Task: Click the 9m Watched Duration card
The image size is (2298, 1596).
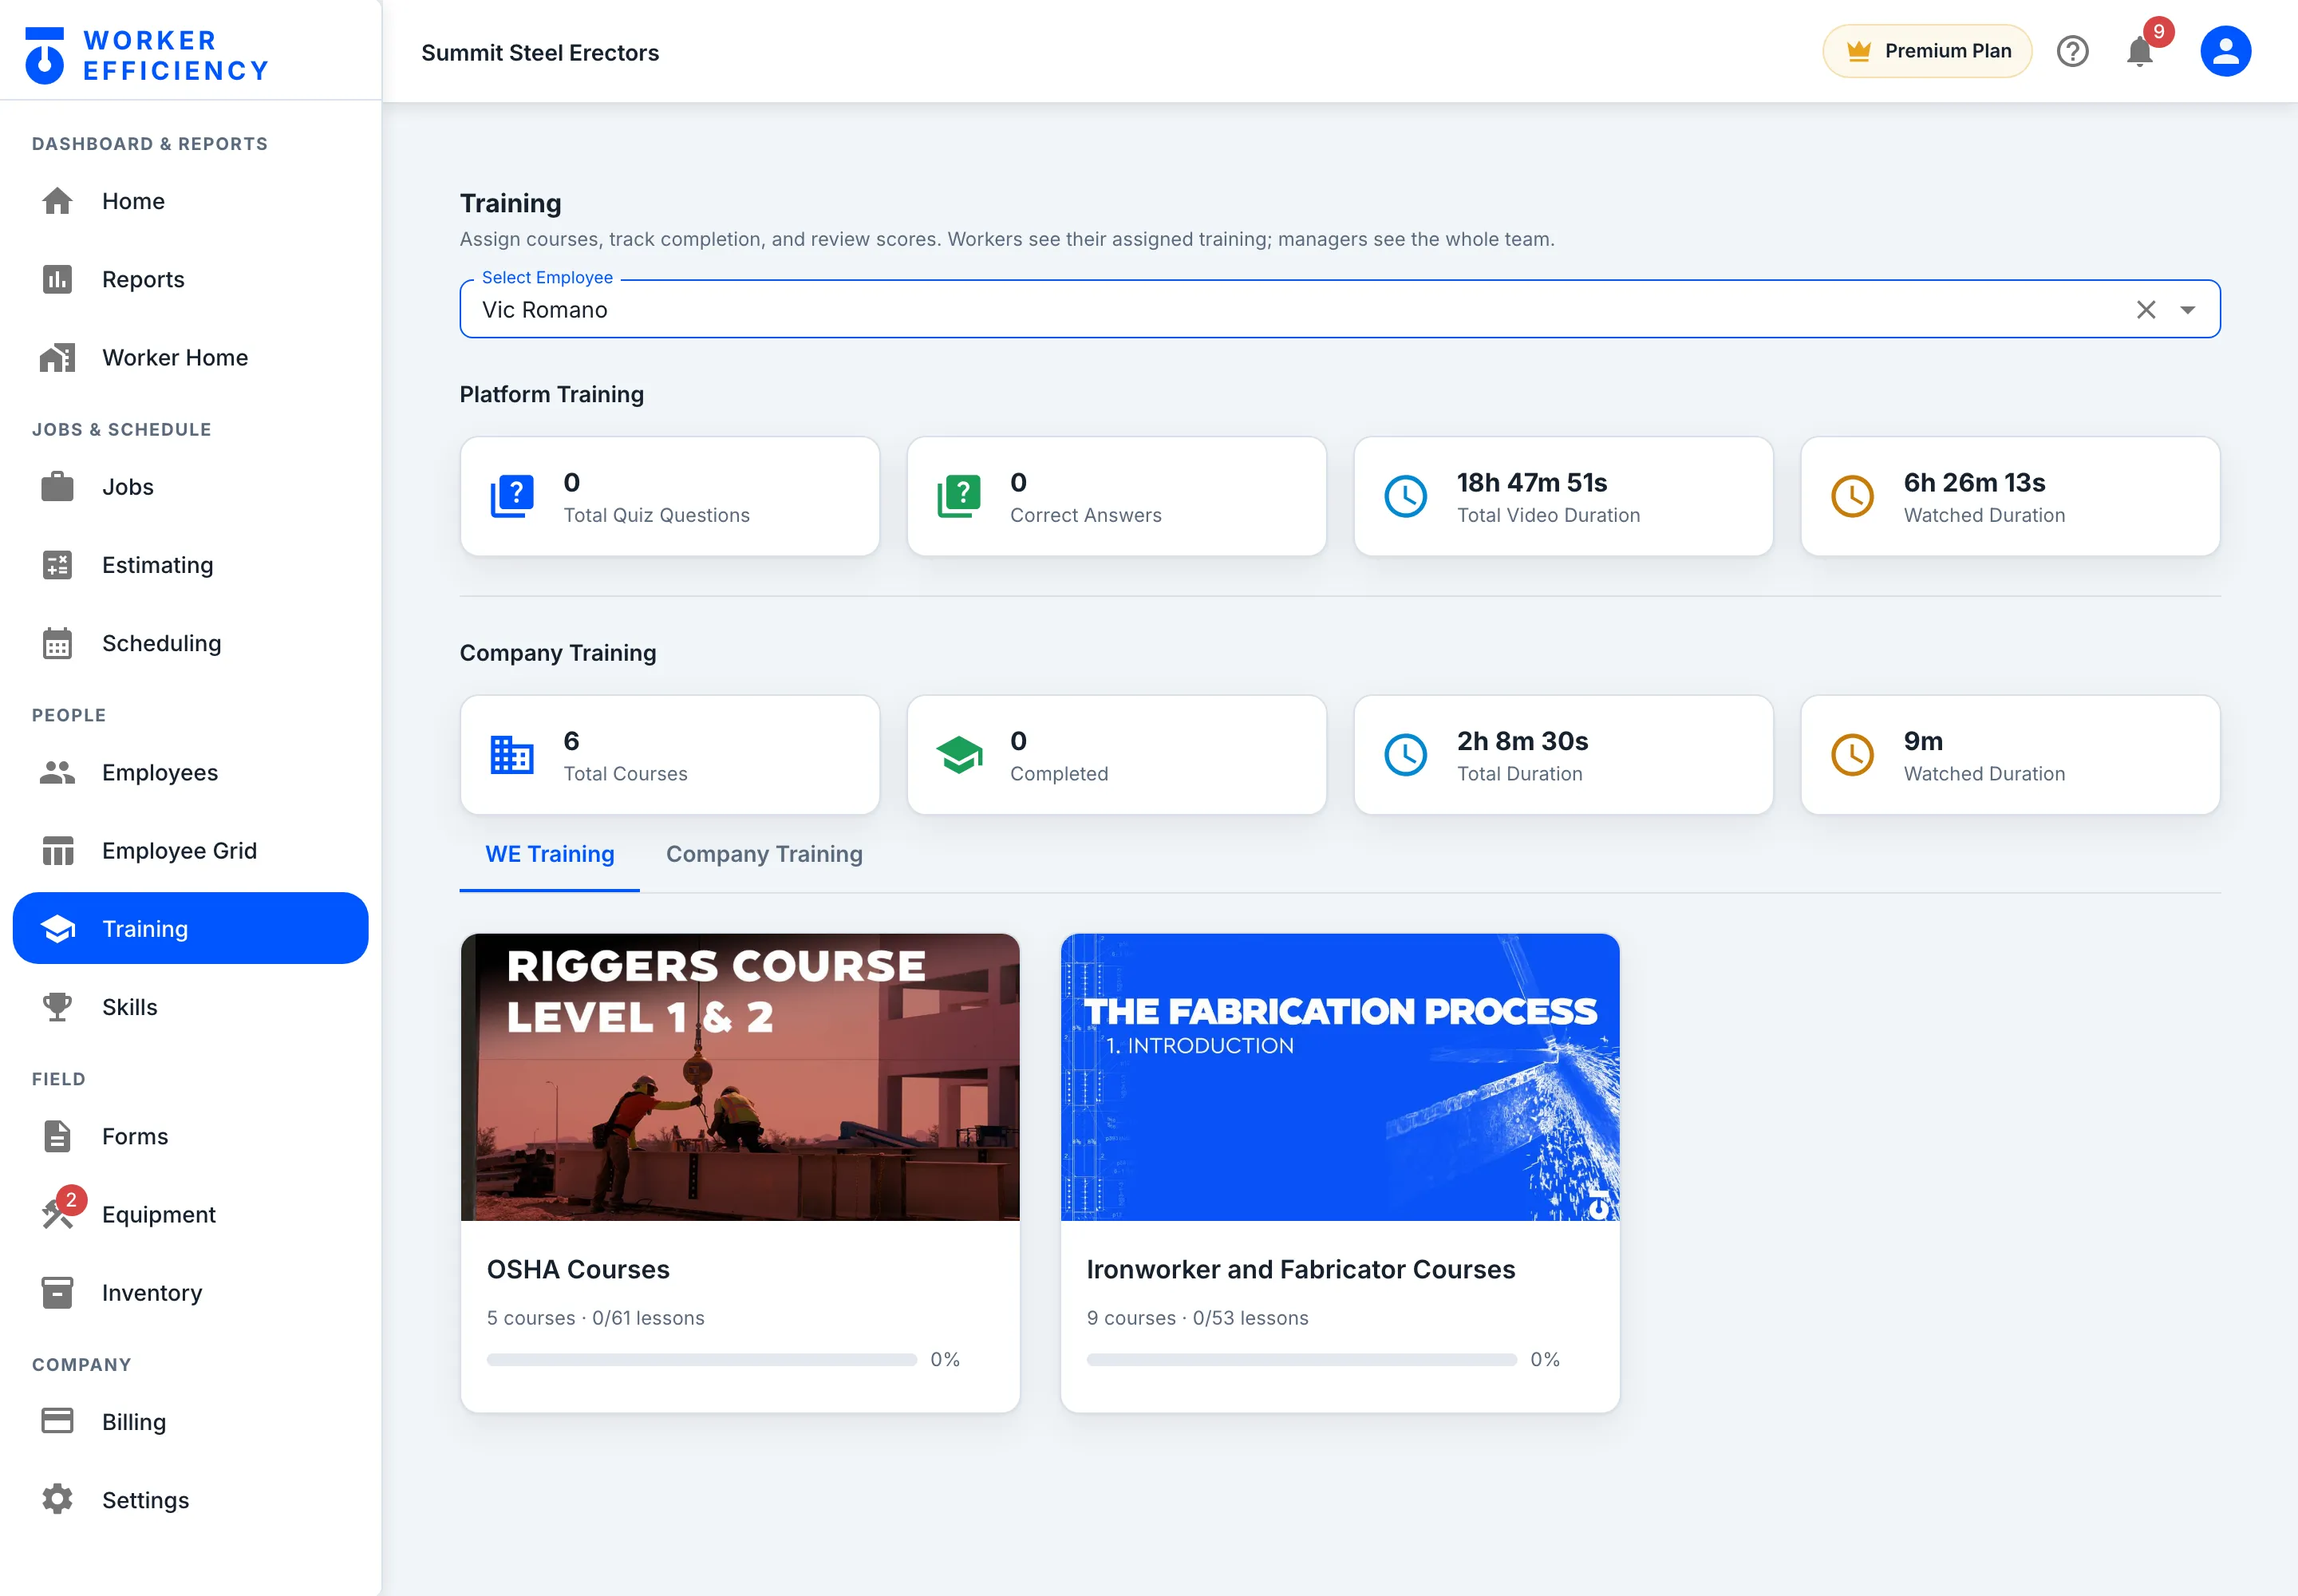Action: [x=2011, y=755]
